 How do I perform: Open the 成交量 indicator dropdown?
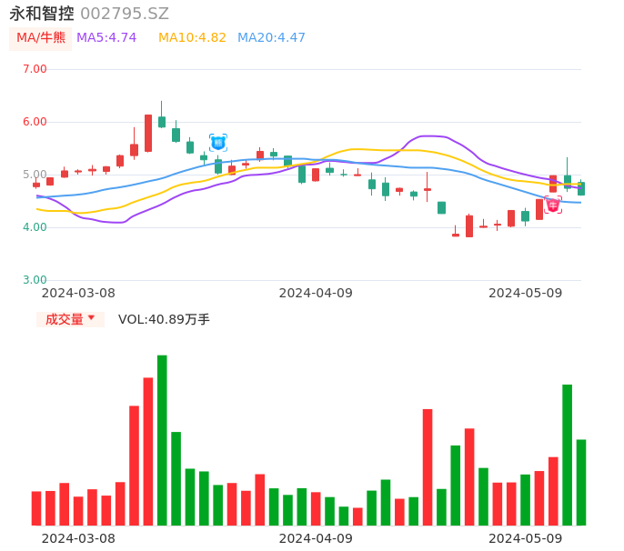coord(70,319)
